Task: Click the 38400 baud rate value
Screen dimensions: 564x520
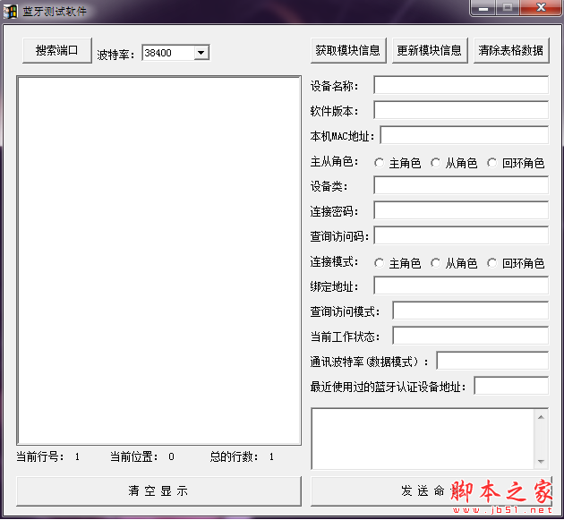Action: coord(158,53)
